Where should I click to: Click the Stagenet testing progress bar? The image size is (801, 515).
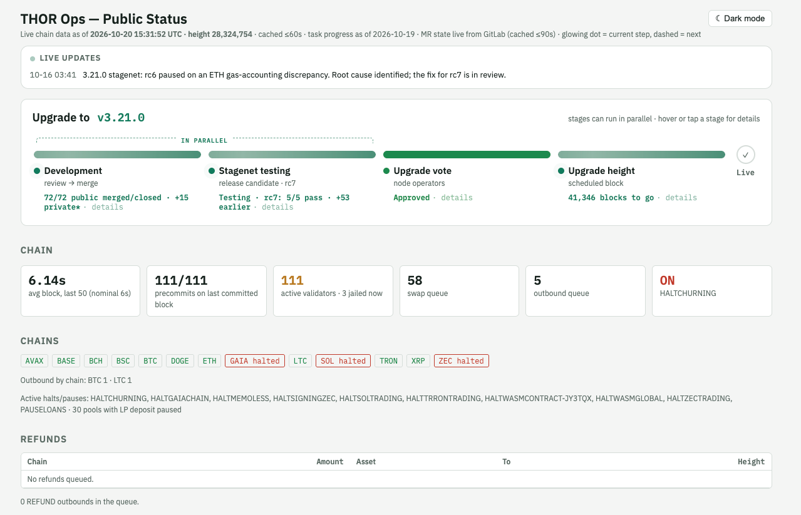click(292, 155)
